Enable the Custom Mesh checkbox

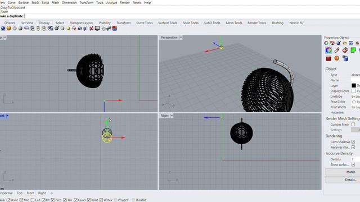point(353,125)
